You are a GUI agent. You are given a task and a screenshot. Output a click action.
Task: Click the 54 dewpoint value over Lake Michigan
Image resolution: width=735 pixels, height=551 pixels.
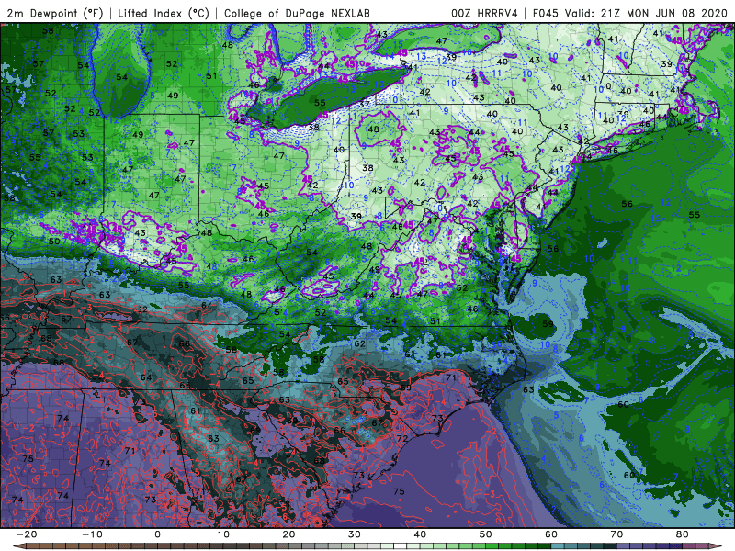pyautogui.click(x=121, y=77)
